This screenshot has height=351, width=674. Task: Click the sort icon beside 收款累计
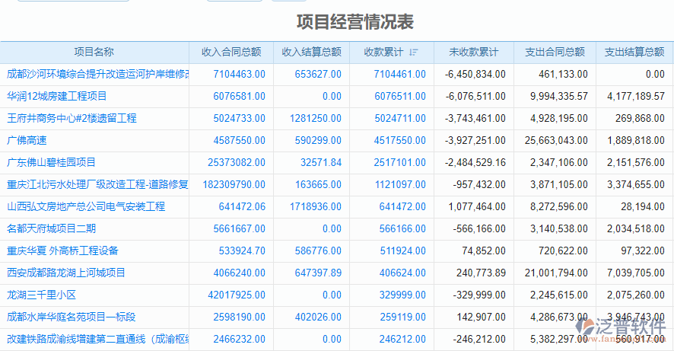click(x=414, y=53)
